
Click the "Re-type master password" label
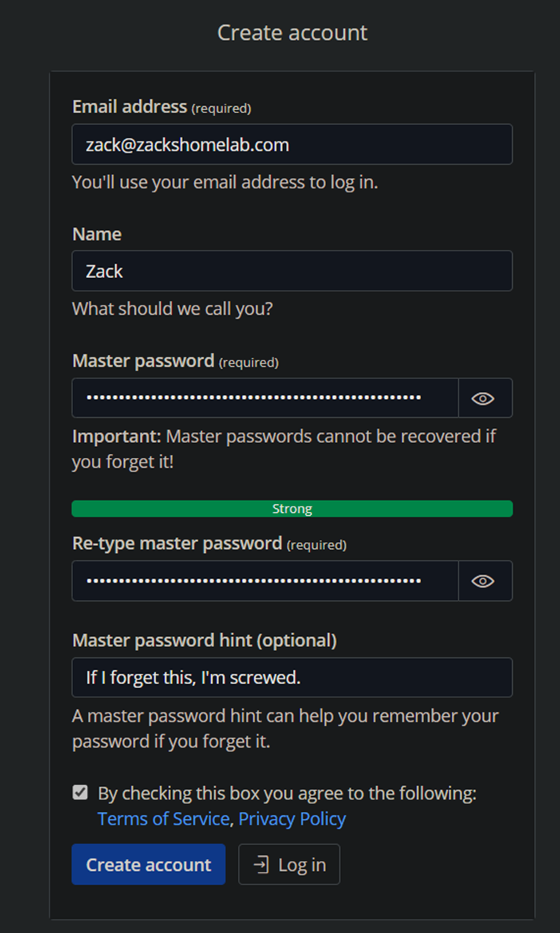pyautogui.click(x=177, y=543)
